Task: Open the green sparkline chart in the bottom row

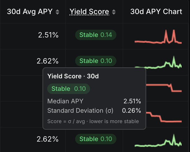Action: pyautogui.click(x=158, y=142)
